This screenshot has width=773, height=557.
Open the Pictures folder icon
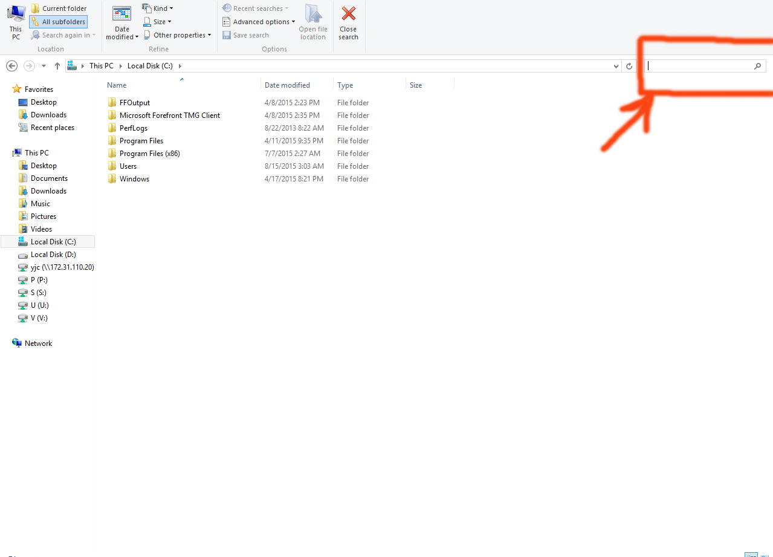[23, 217]
